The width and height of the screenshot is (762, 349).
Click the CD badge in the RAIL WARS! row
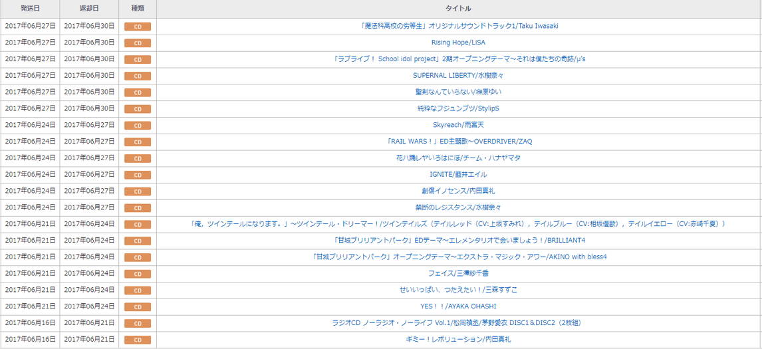(138, 142)
